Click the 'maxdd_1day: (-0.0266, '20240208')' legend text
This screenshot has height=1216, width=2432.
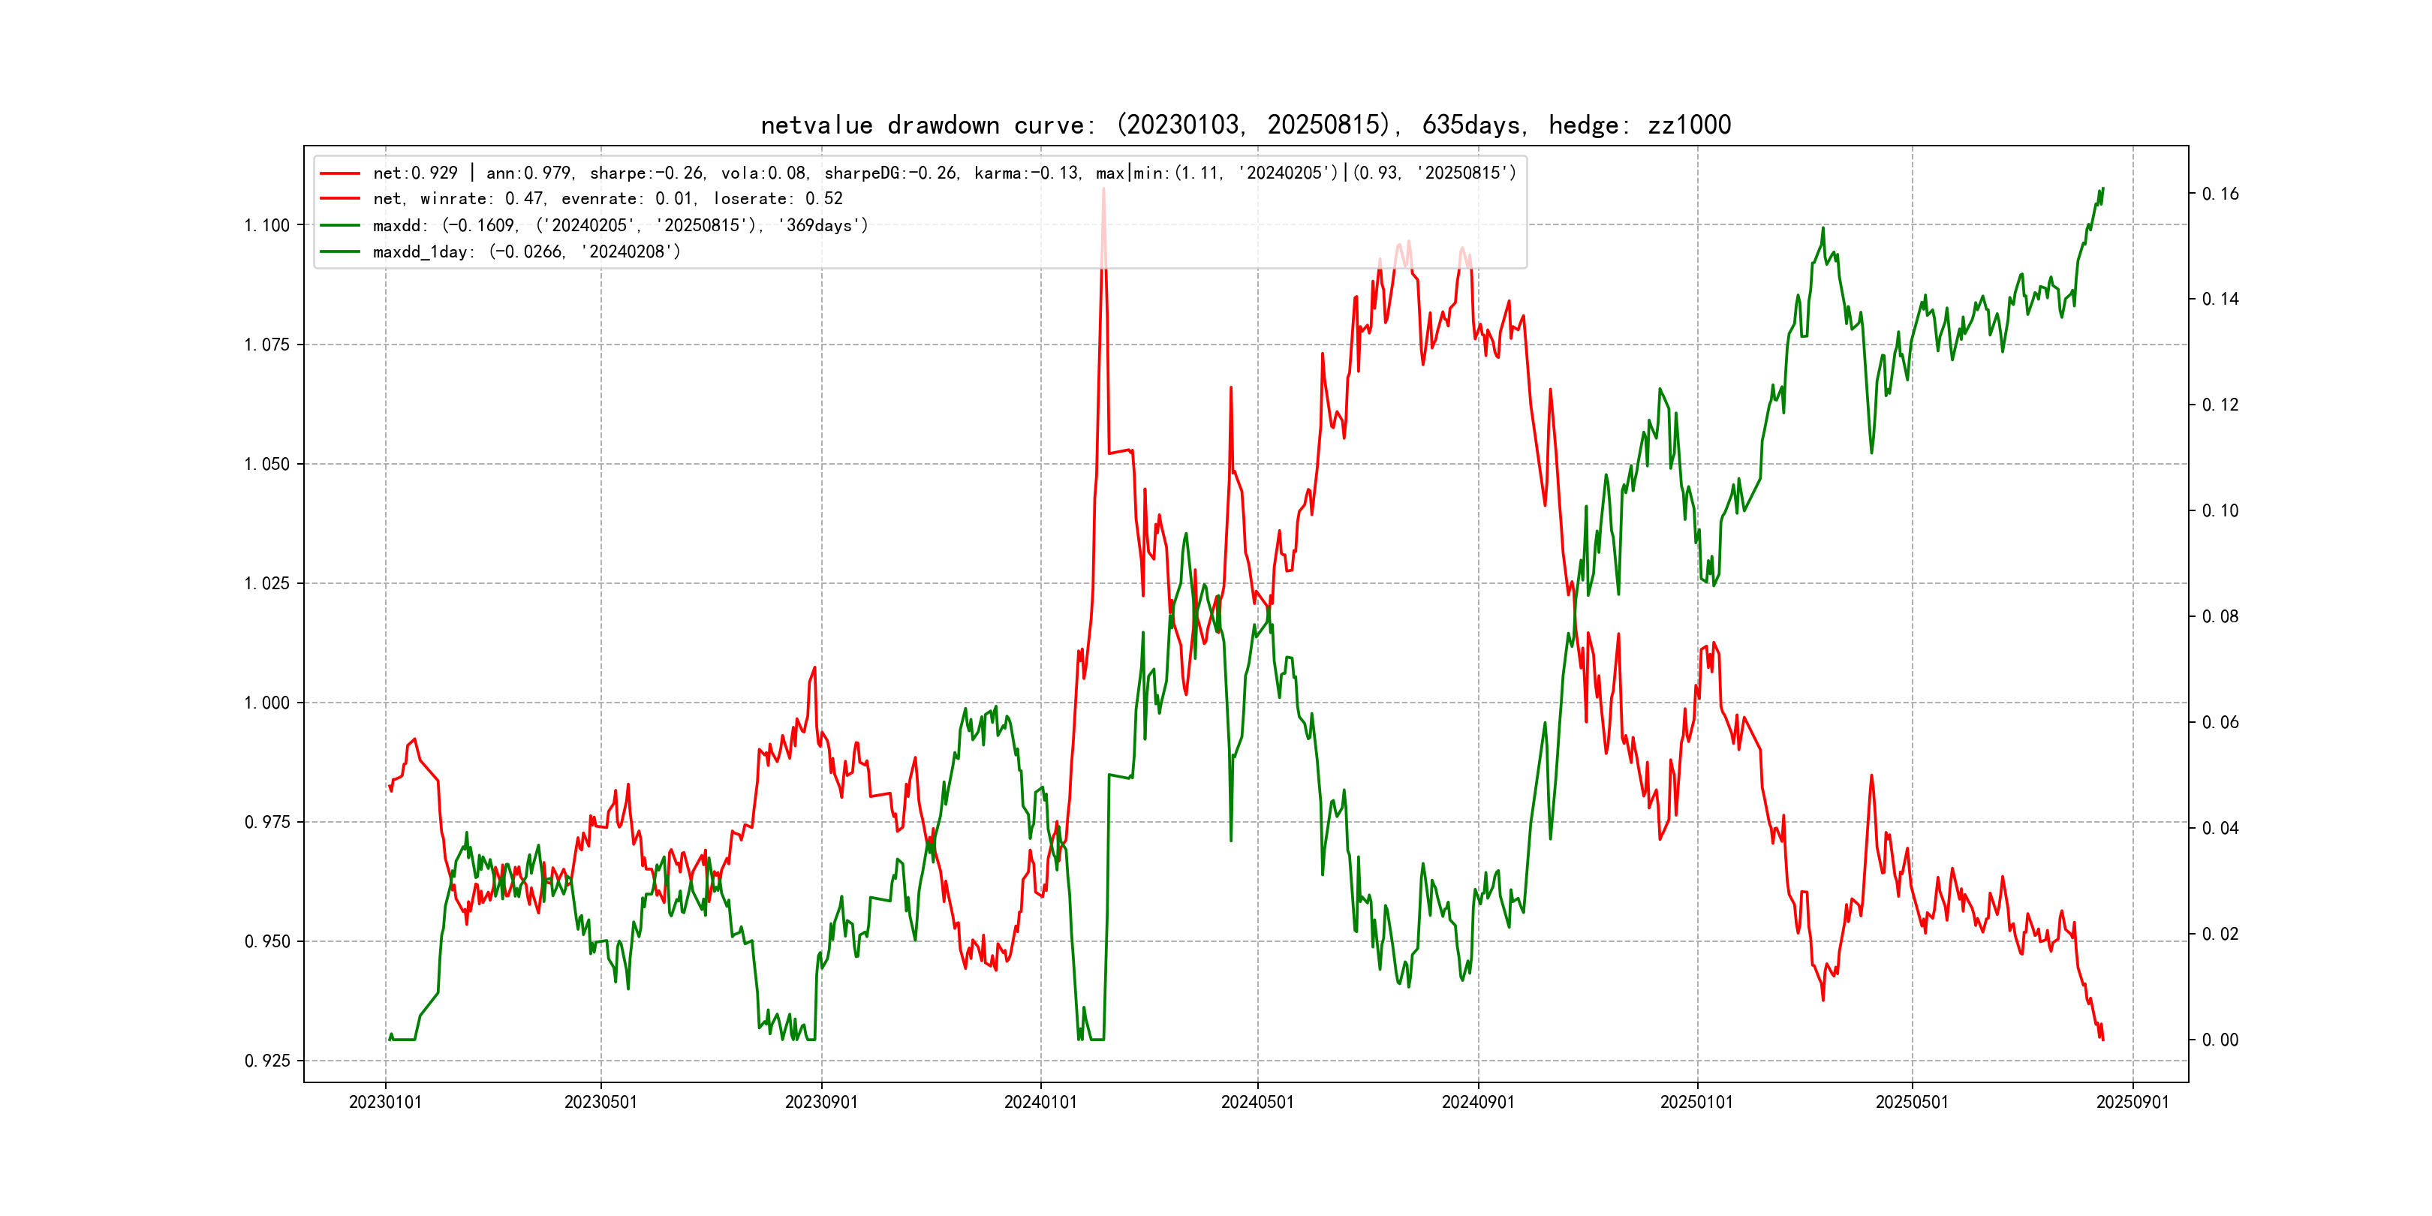coord(526,251)
